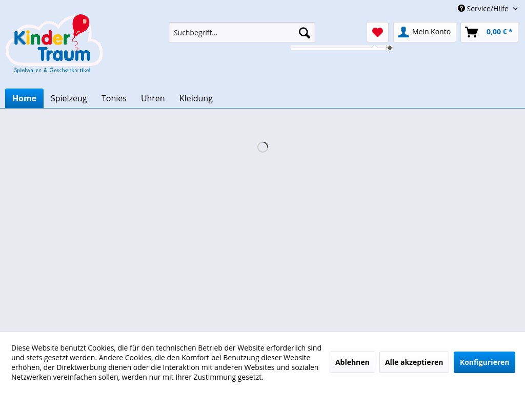Open the Tonies category
525x393 pixels.
(x=114, y=98)
